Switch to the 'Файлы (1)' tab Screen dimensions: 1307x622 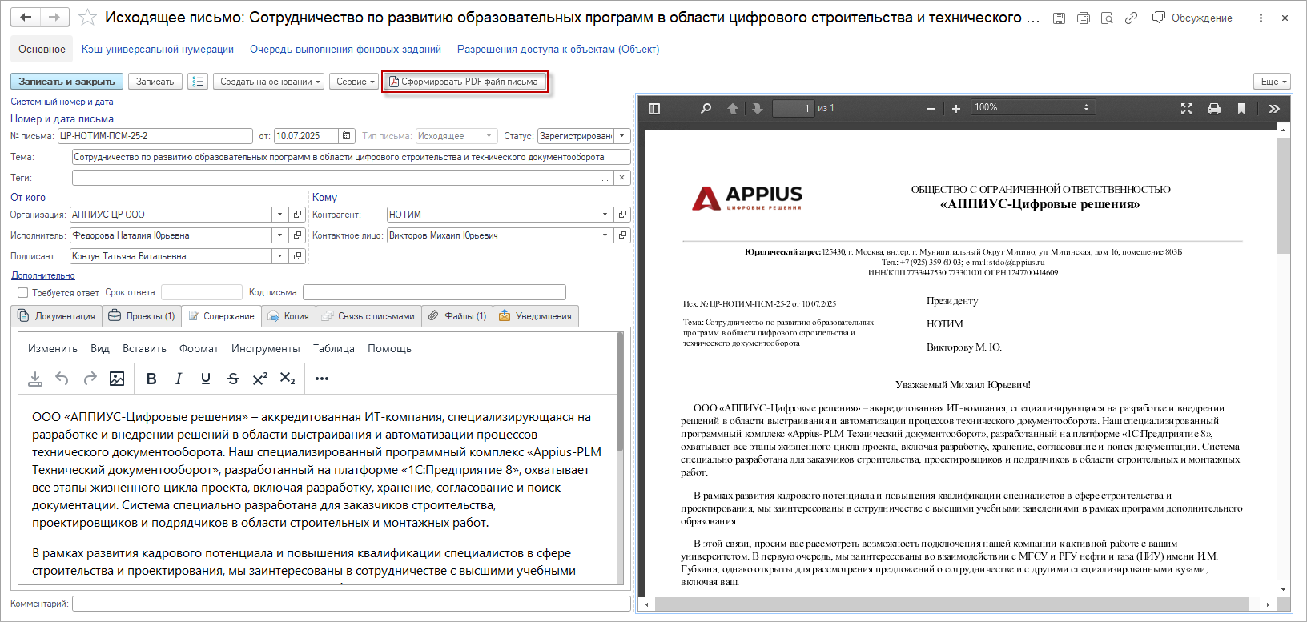(x=457, y=316)
